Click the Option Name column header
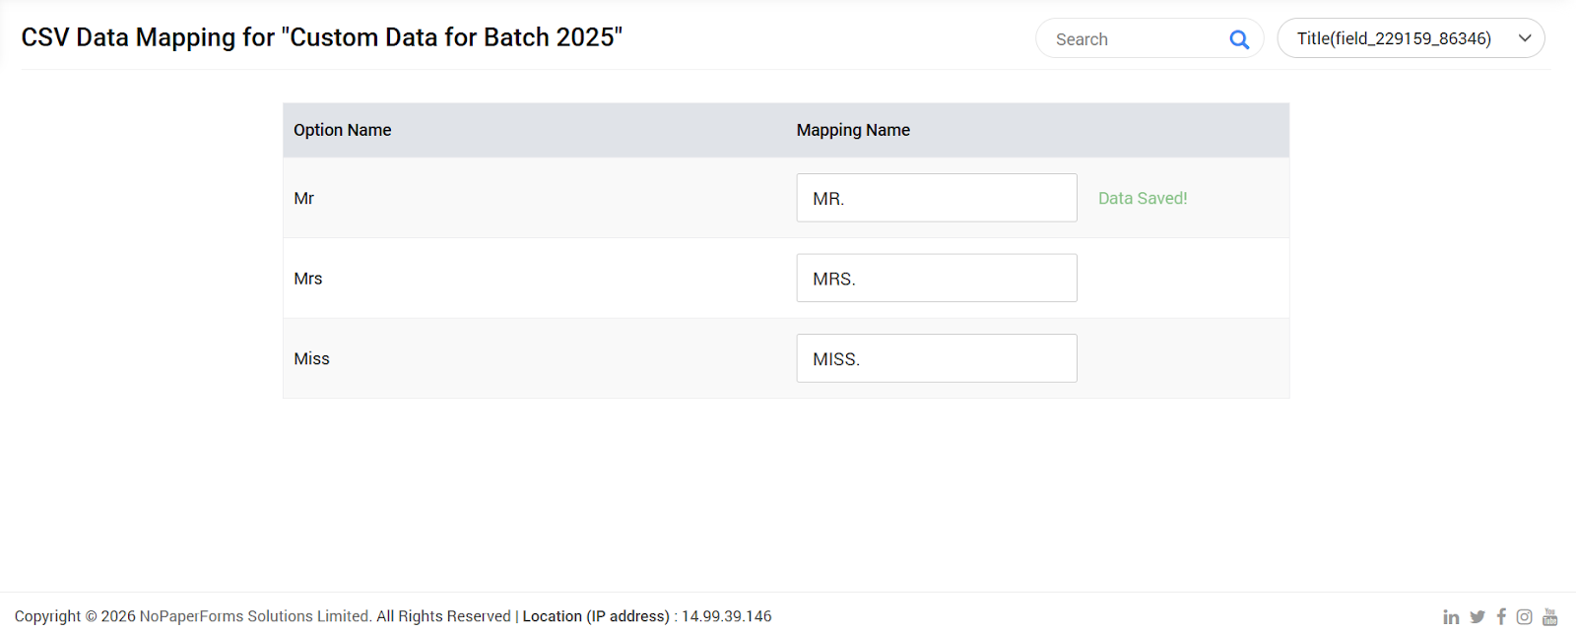The width and height of the screenshot is (1576, 631). tap(343, 130)
